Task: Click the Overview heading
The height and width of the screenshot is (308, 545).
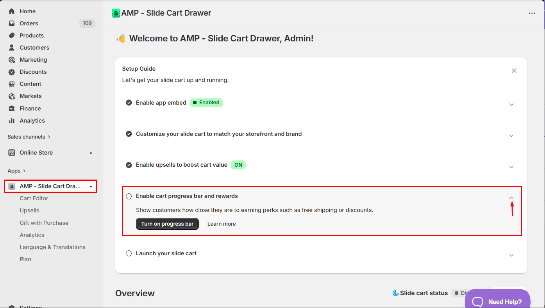Action: tap(135, 293)
